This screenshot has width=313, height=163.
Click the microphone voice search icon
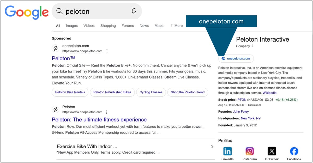coord(134,11)
